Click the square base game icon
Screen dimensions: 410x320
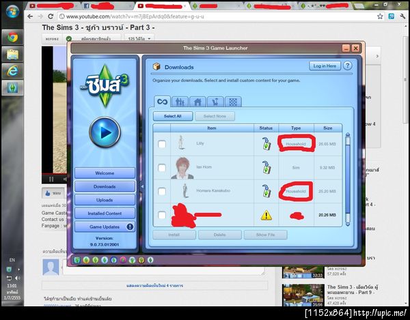click(77, 260)
